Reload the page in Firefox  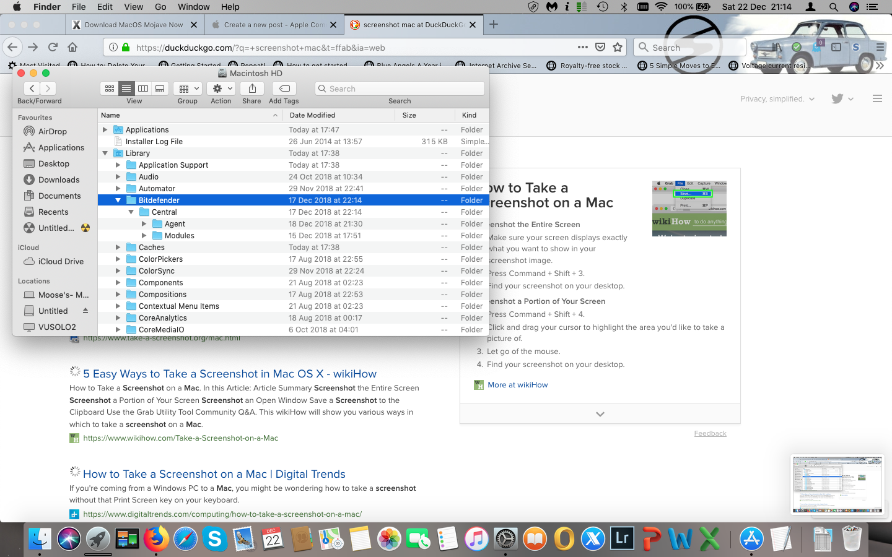click(x=53, y=47)
